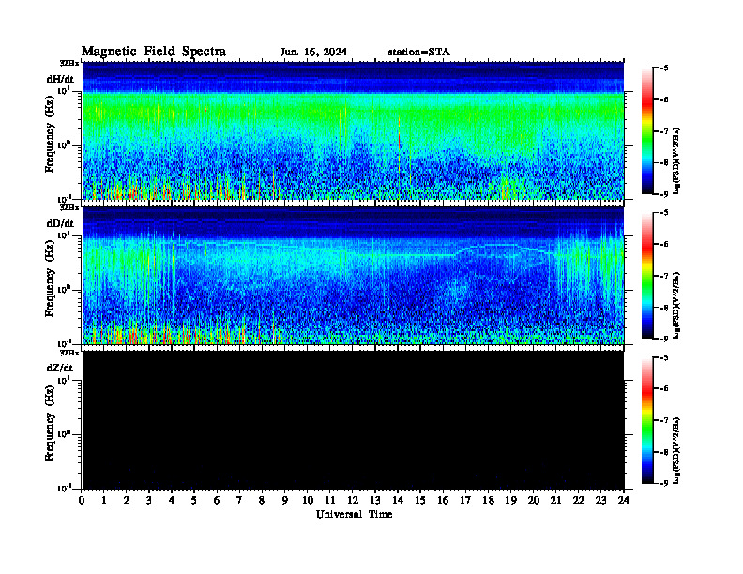Click inside the dH/dt spectrogram plot
The width and height of the screenshot is (743, 574).
353,131
